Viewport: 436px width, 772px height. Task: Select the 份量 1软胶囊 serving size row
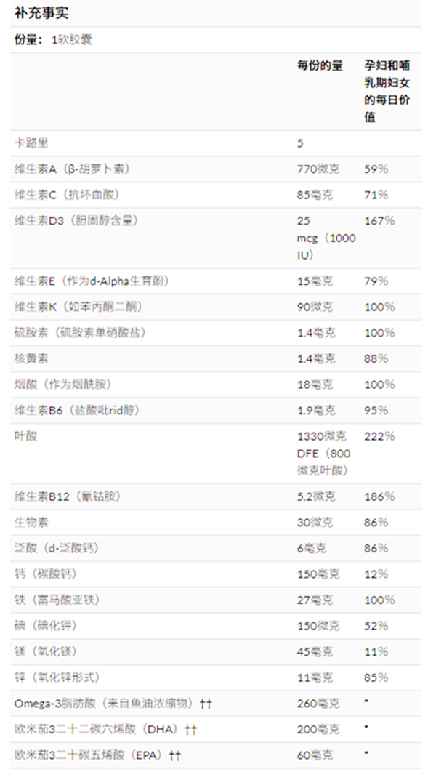pyautogui.click(x=216, y=40)
